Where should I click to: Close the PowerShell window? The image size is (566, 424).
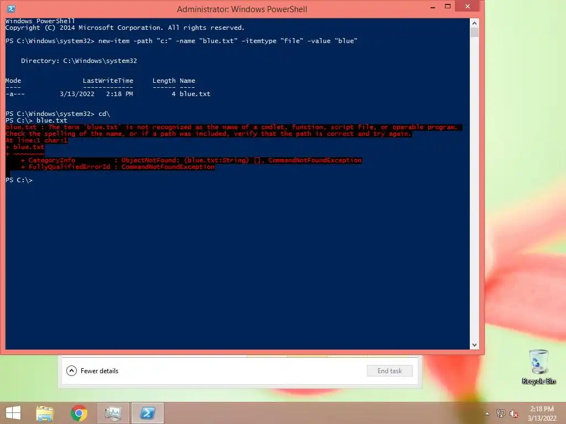468,6
